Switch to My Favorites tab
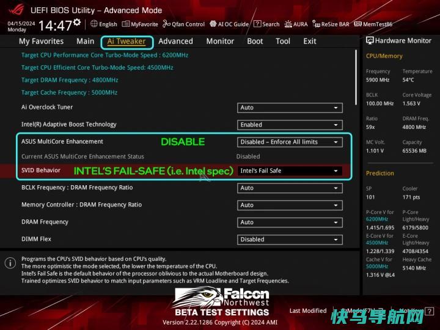 (42, 42)
